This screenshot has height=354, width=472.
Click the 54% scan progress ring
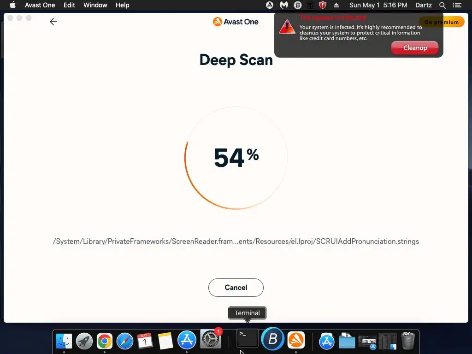click(x=236, y=158)
